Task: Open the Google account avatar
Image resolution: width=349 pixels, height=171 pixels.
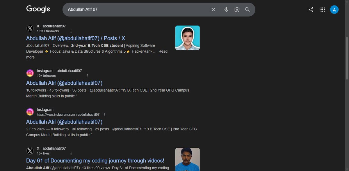Action: [334, 10]
